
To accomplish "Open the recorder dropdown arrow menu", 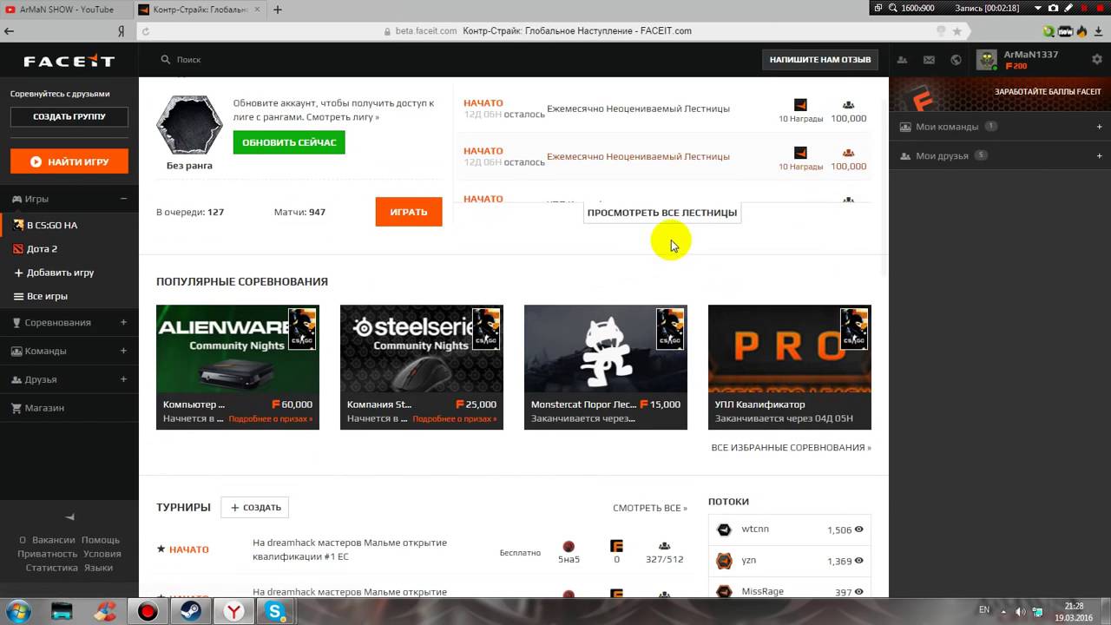I will click(1038, 8).
